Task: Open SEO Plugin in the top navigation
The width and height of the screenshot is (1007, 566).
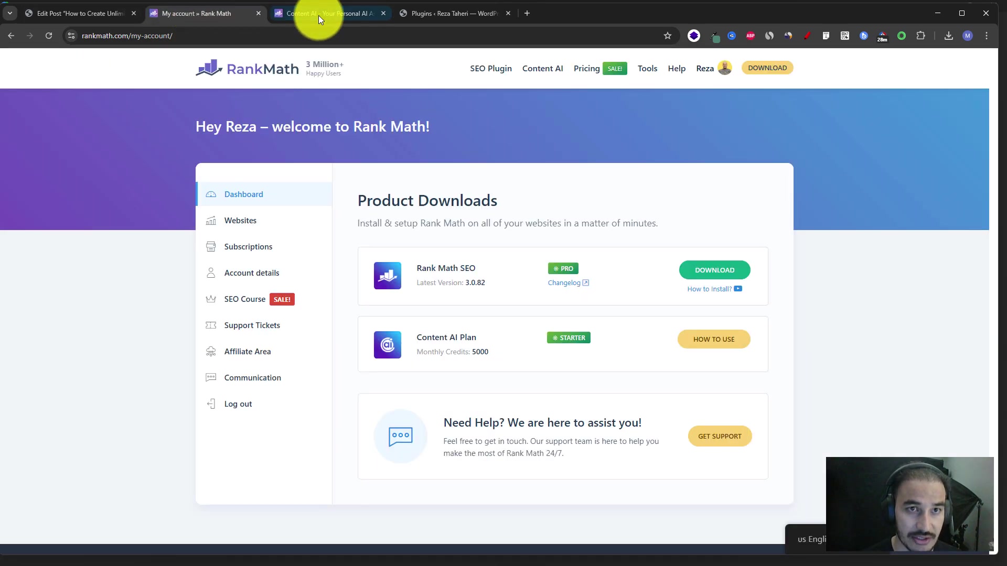Action: [491, 68]
